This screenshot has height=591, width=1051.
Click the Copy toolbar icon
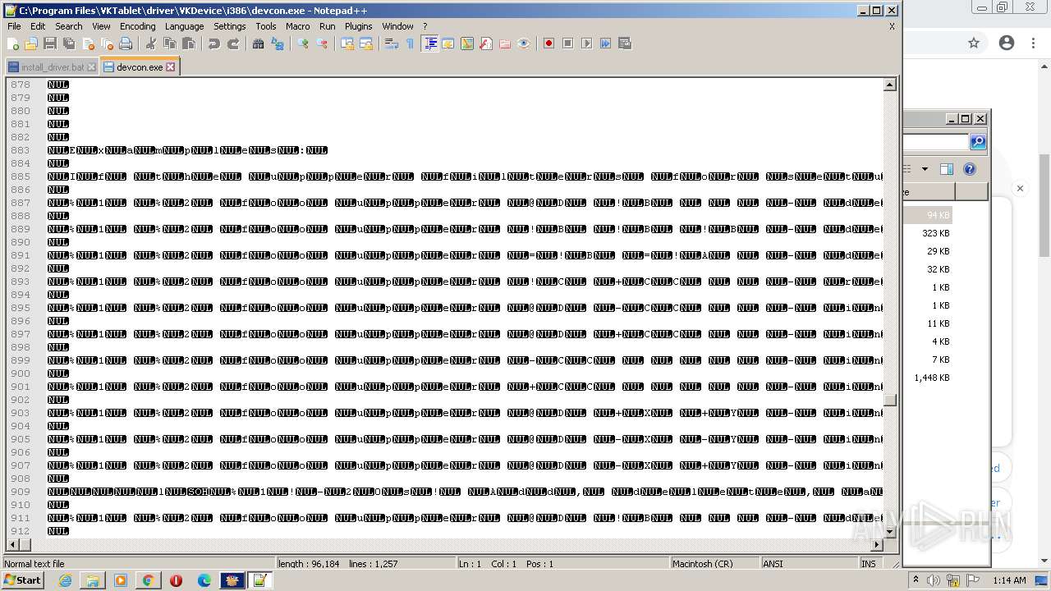pos(169,44)
